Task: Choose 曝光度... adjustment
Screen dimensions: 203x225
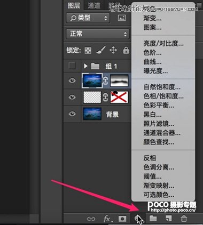Action: (155, 71)
